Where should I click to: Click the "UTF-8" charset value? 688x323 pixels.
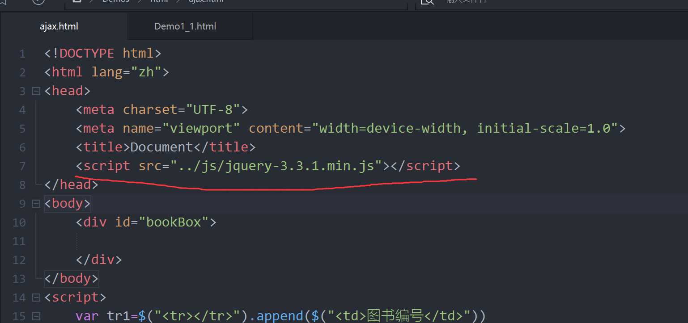pos(213,110)
